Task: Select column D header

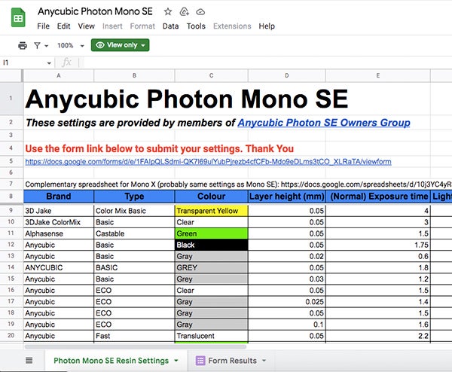Action: point(287,75)
